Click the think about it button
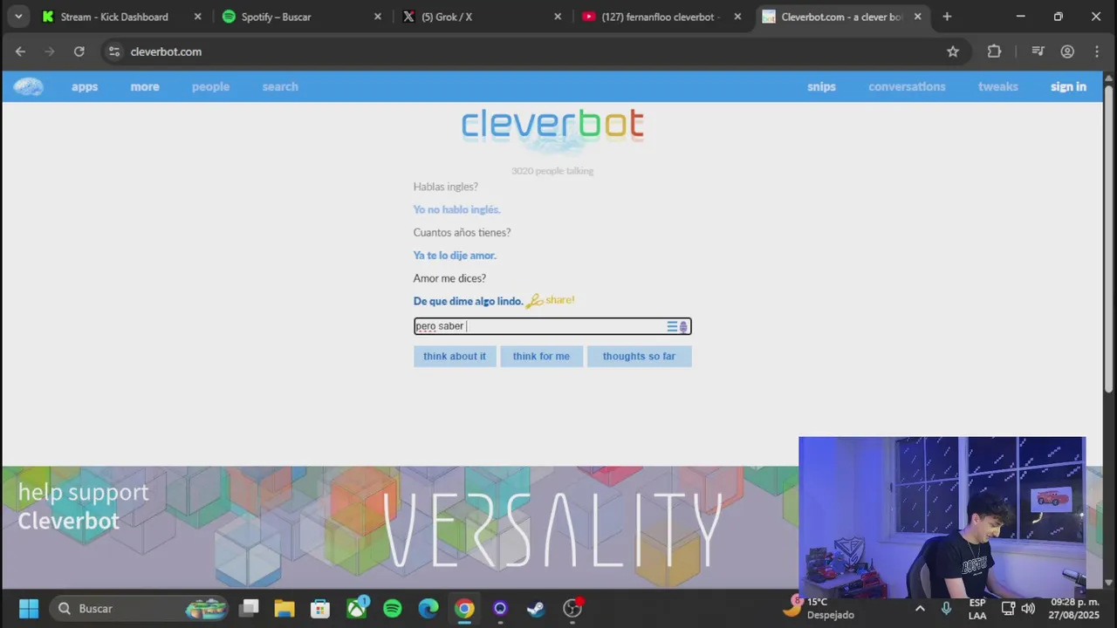Screen dimensions: 1117x628 pos(455,356)
